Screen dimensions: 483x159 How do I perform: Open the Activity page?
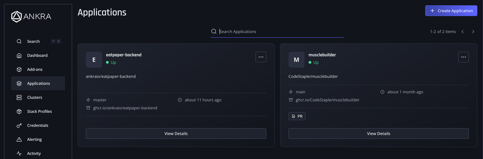pyautogui.click(x=38, y=153)
